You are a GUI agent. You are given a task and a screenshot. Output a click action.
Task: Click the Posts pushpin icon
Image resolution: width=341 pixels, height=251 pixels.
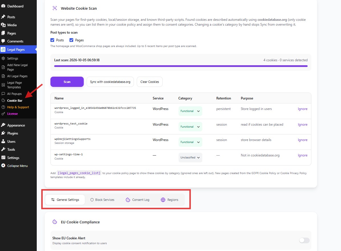(x=3, y=17)
